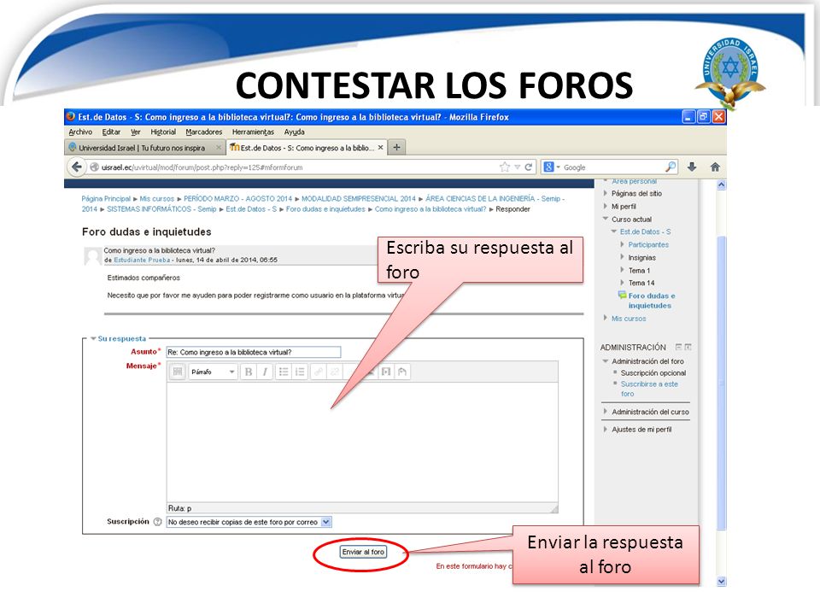Open the Ver menu
Viewport: 820px width, 615px height.
(136, 132)
